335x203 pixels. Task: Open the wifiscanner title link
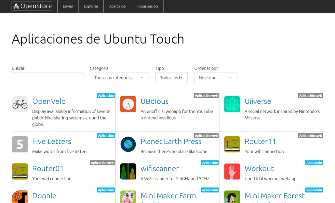160,169
